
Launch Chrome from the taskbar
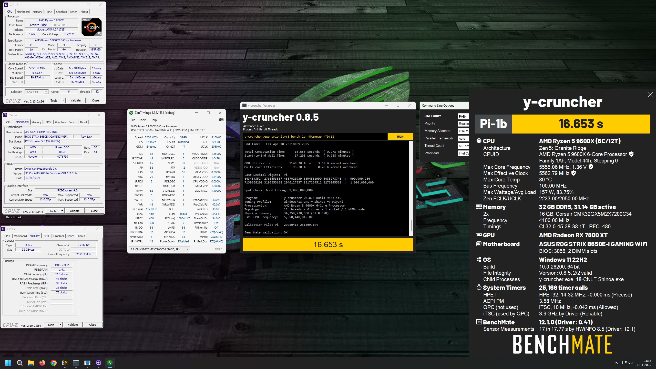54,363
